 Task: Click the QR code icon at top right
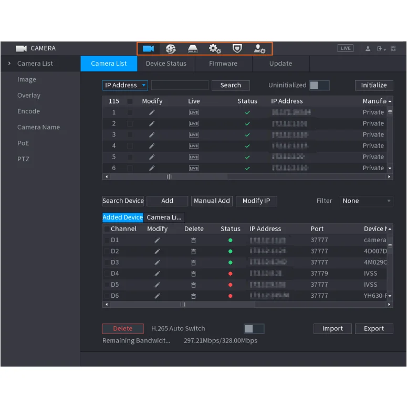393,48
